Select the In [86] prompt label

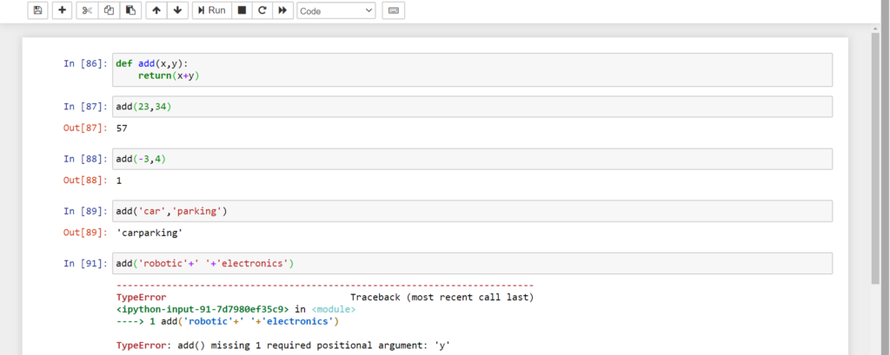(85, 63)
